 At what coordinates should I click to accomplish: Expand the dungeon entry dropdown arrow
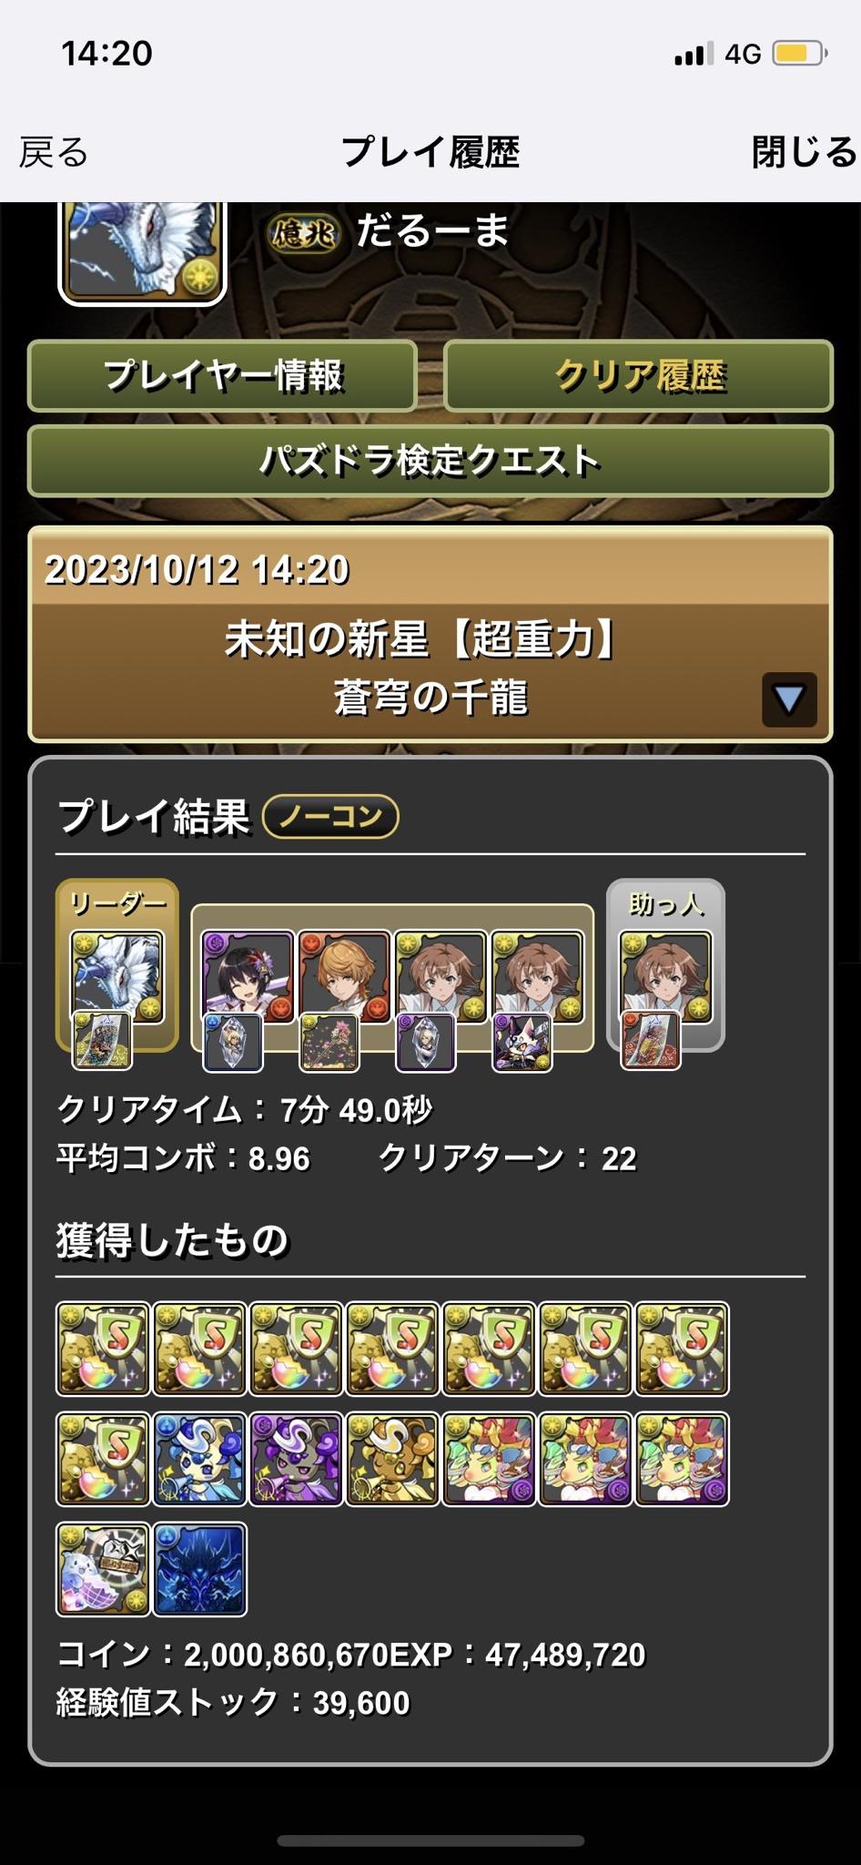point(788,699)
